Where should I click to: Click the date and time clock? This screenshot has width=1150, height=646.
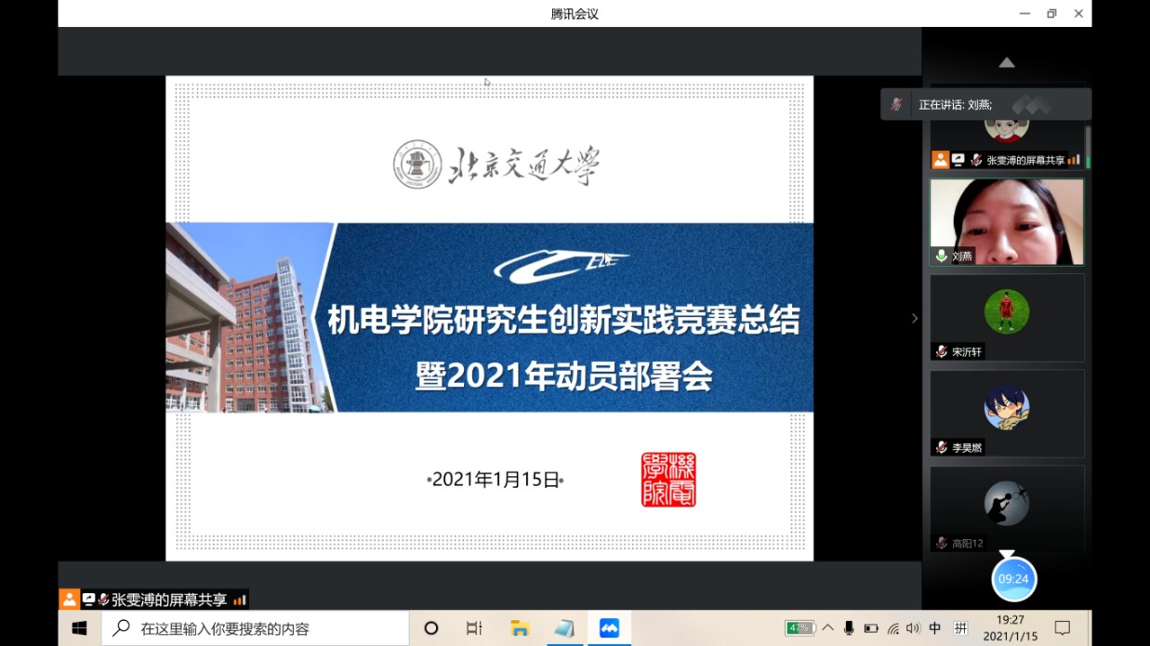1011,628
